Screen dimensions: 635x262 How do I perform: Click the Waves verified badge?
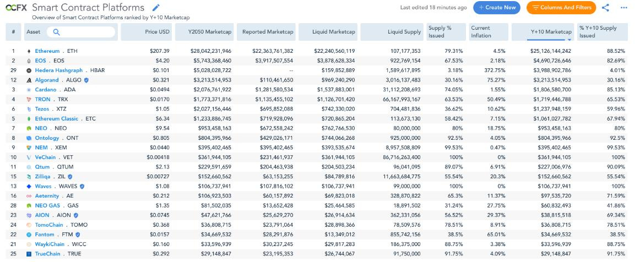point(82,186)
